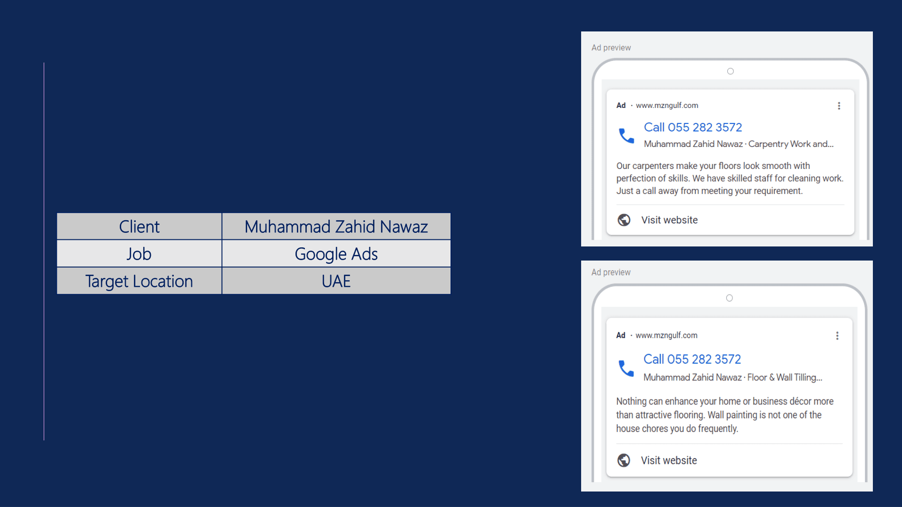This screenshot has width=902, height=507.
Task: Select the Target Location row label
Action: [139, 281]
